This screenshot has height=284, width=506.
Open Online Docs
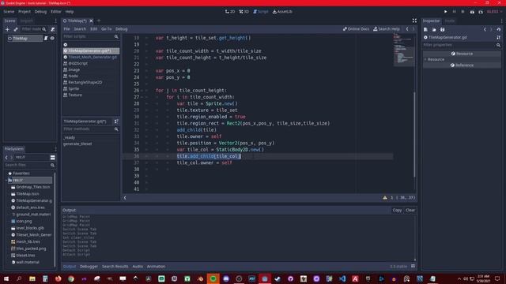356,29
